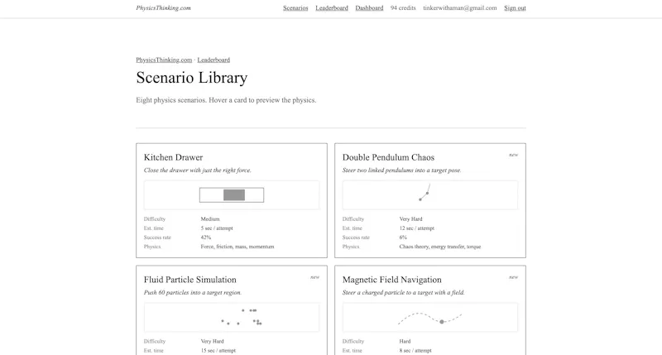Open the Double Pendulum Chaos scenario title

pyautogui.click(x=388, y=157)
